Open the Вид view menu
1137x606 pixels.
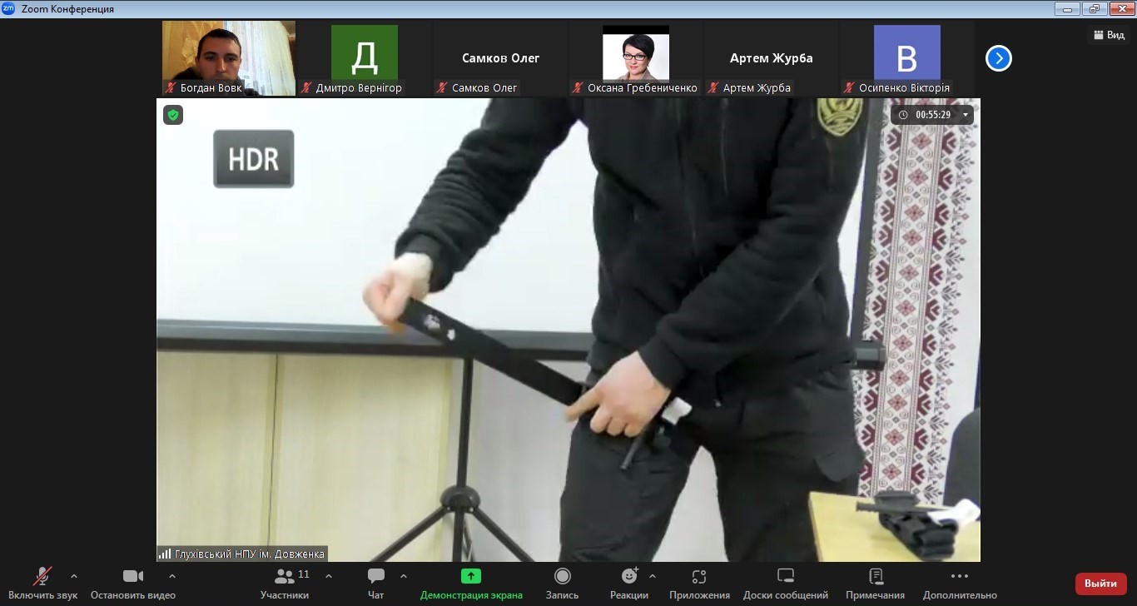point(1109,35)
